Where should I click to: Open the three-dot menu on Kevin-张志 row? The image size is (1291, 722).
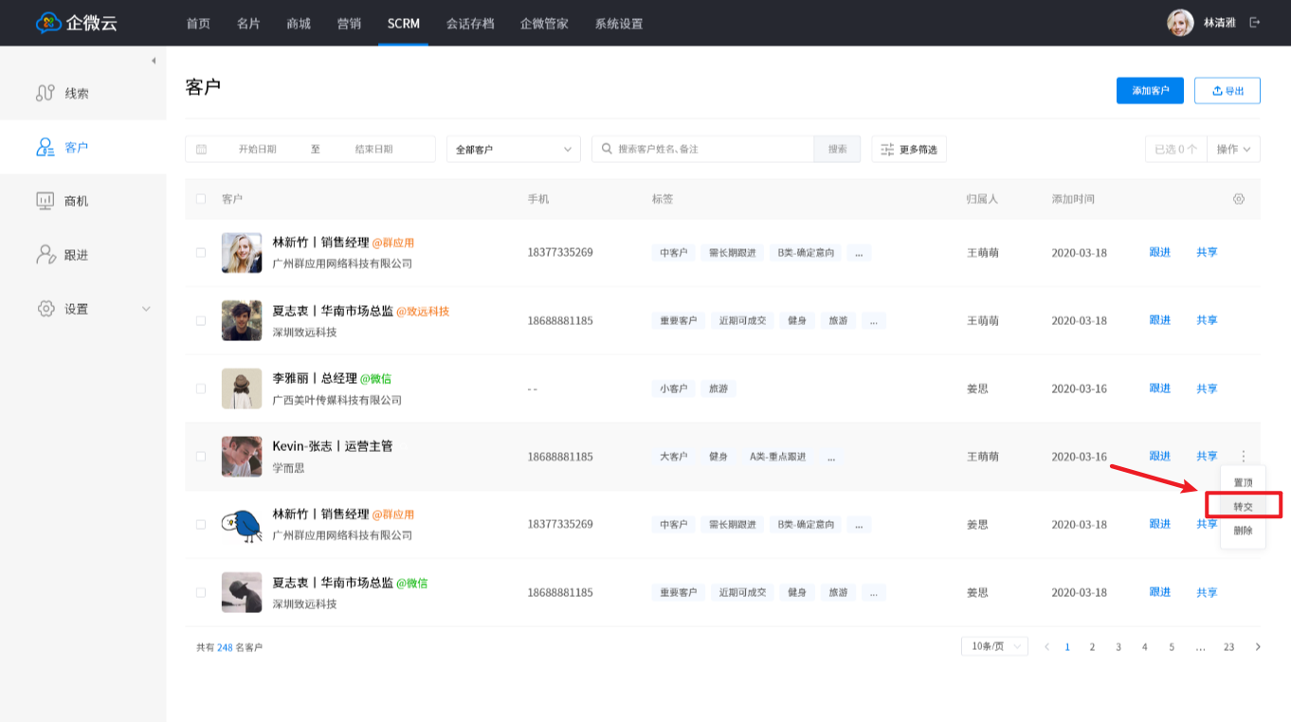pyautogui.click(x=1244, y=456)
